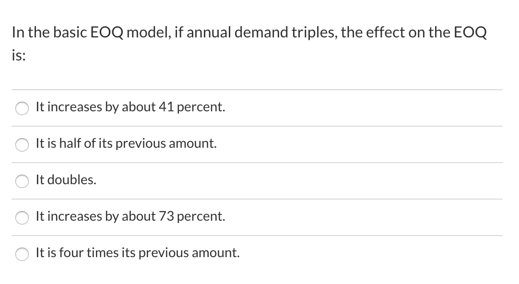Click the label 'It increases by about 73 percent.'
Viewport: 519px width, 284px height.
130,216
